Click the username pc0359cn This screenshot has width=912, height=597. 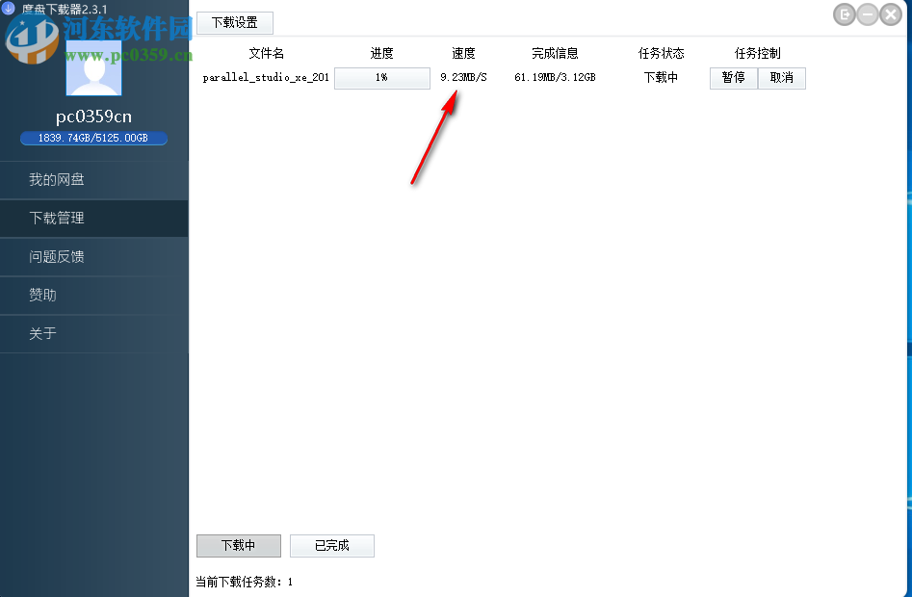click(92, 116)
